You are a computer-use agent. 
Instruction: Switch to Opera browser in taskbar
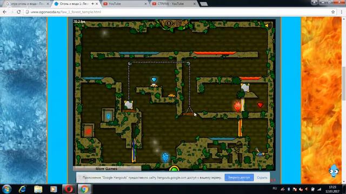(x=69, y=189)
